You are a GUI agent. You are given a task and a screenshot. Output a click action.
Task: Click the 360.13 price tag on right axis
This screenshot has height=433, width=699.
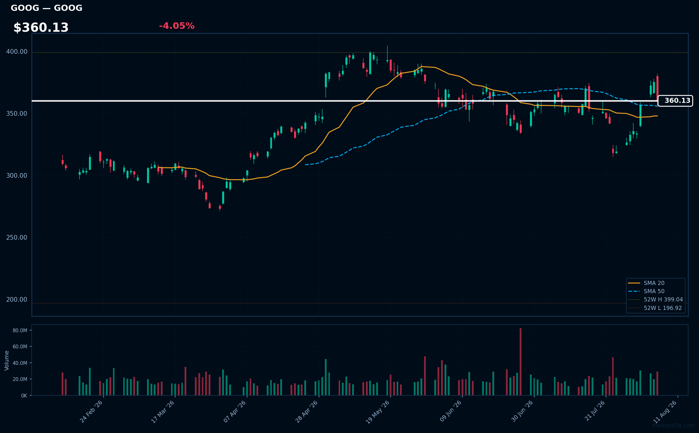click(x=675, y=101)
